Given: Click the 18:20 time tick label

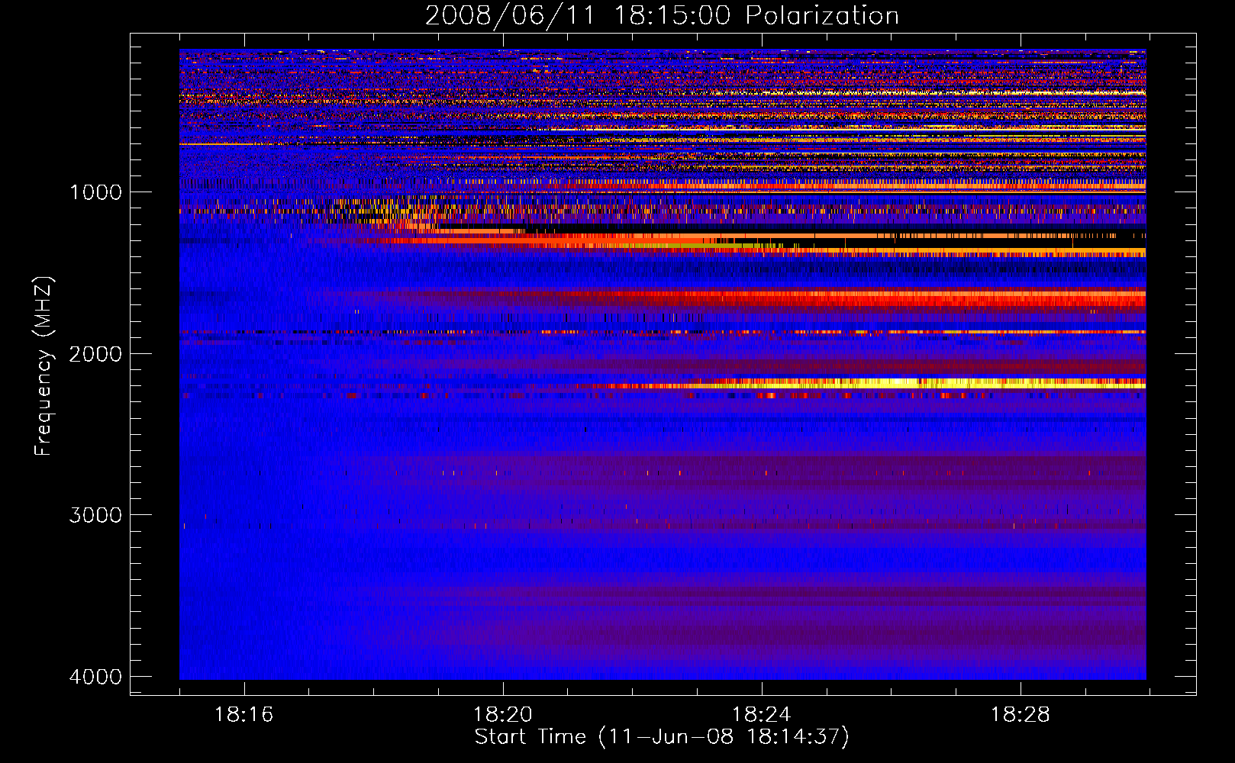Looking at the screenshot, I should [x=502, y=715].
